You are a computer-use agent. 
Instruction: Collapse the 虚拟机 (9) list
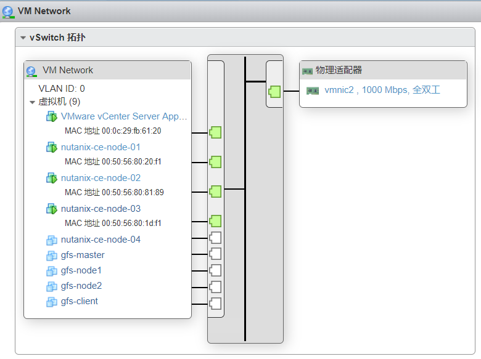click(32, 102)
